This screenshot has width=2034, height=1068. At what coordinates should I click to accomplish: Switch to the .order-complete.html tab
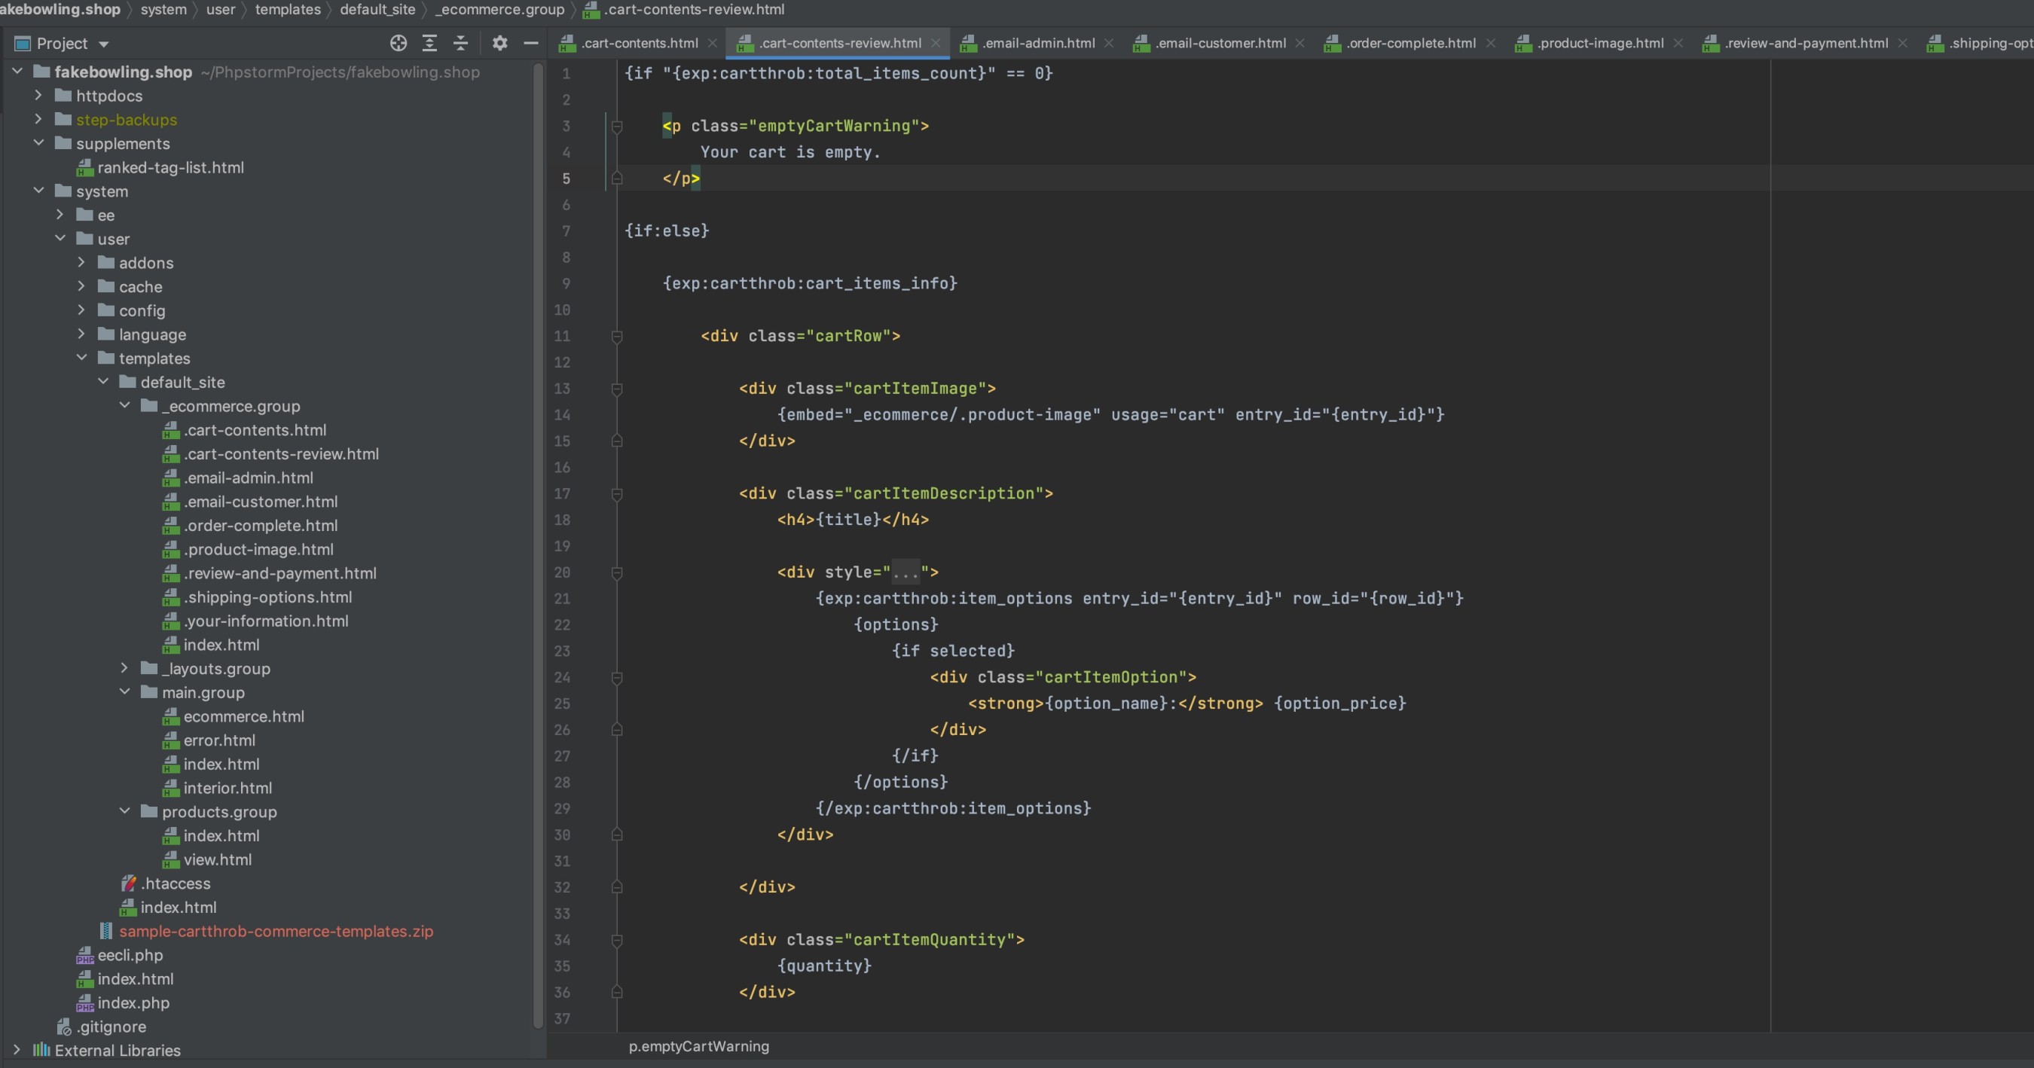(x=1409, y=44)
